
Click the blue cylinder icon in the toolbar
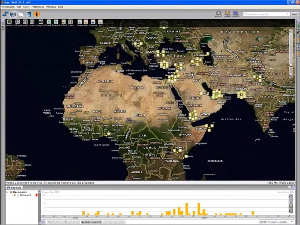[29, 14]
